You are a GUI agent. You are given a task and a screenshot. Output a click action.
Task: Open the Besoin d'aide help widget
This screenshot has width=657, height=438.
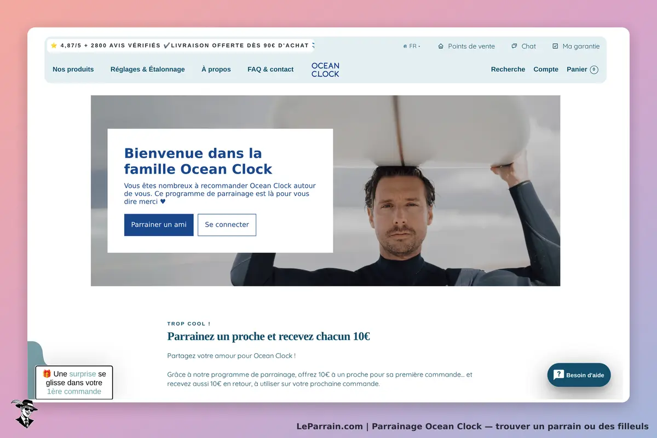coord(579,375)
